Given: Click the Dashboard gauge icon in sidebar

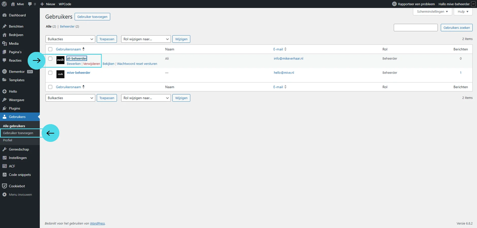Looking at the screenshot, I should tap(4, 15).
